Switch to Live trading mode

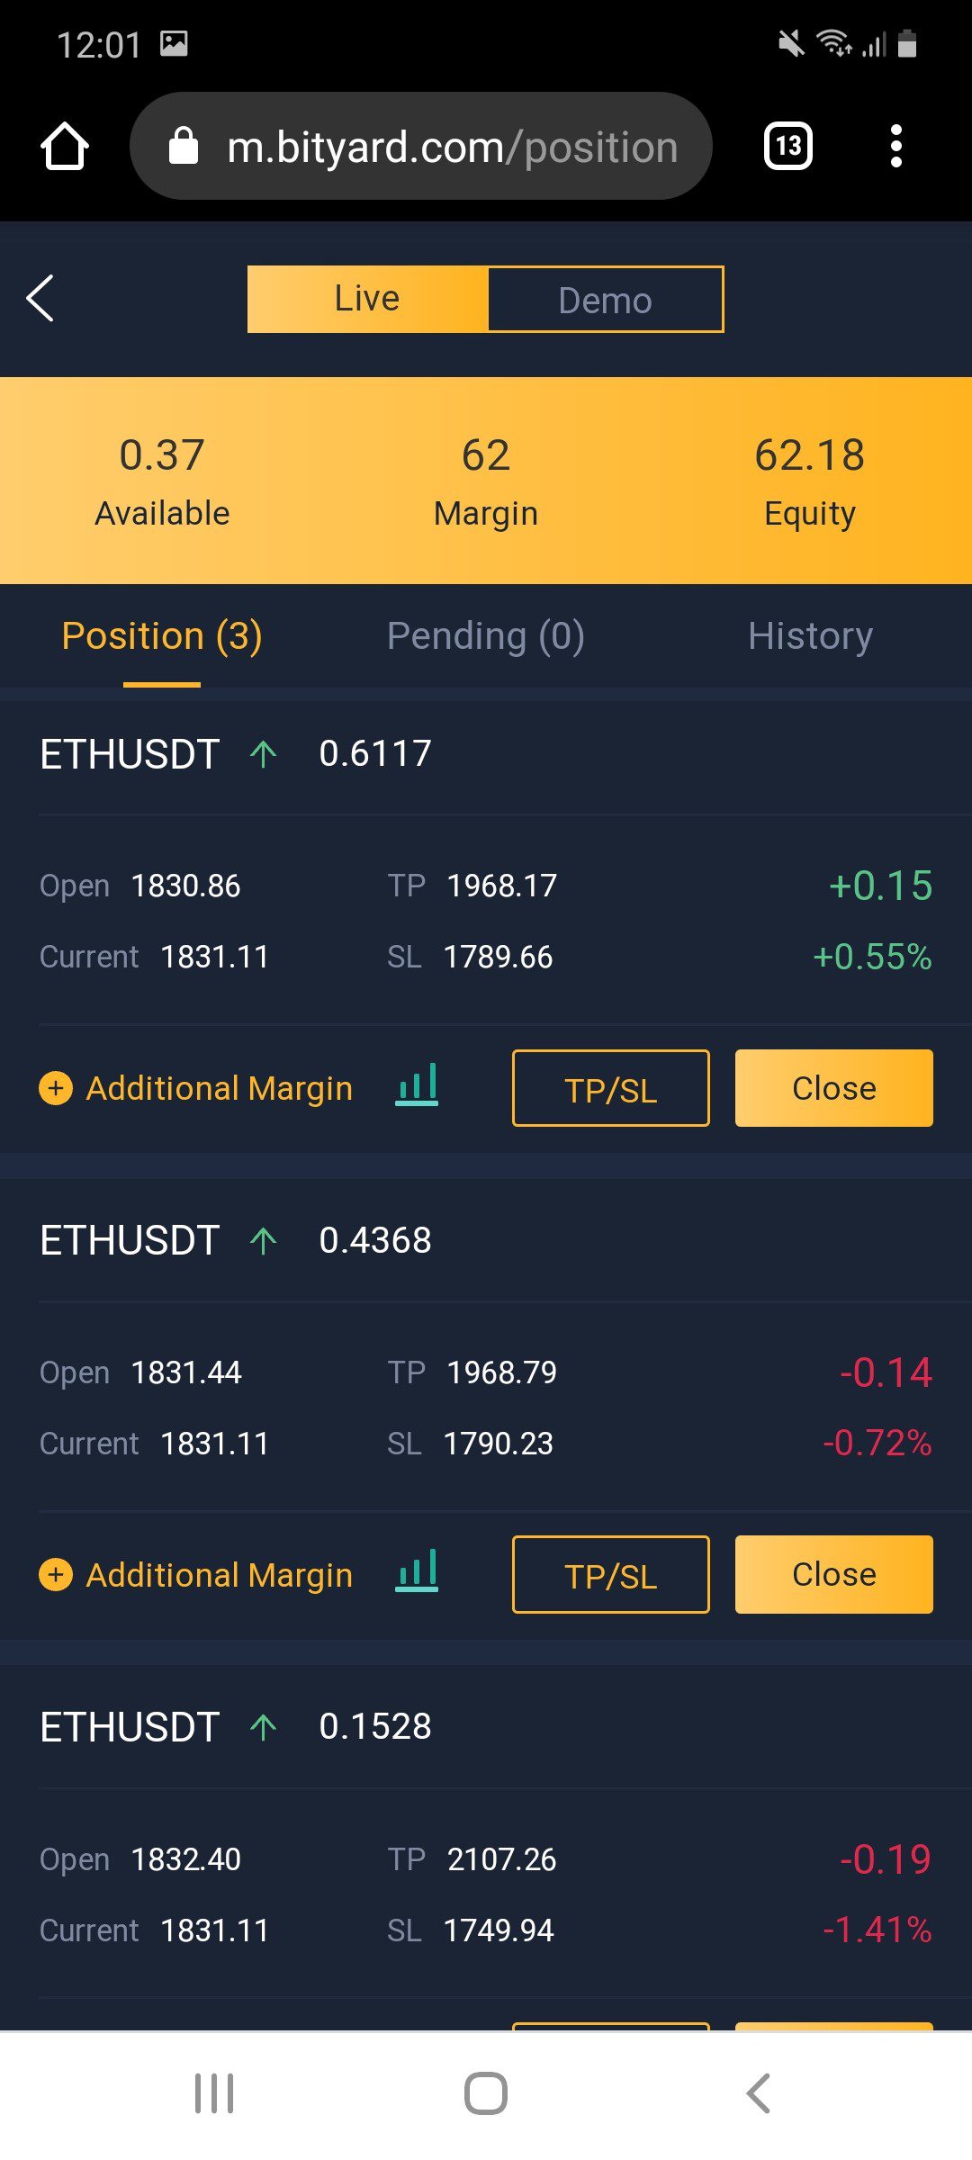pyautogui.click(x=367, y=299)
